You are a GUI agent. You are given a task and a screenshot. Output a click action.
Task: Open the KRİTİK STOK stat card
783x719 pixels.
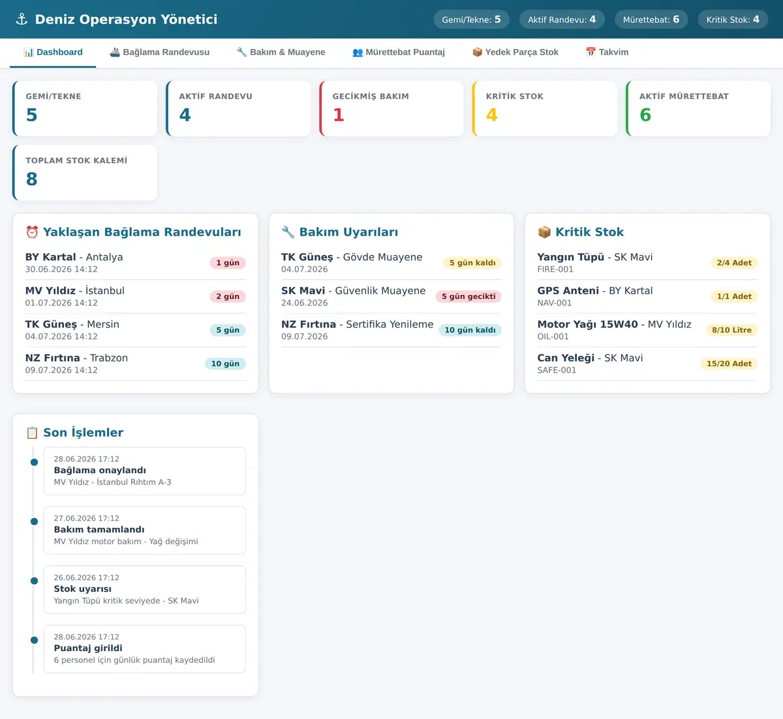click(x=545, y=108)
